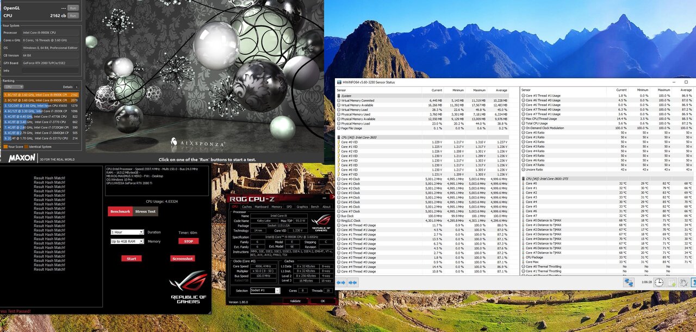This screenshot has width=696, height=332.
Task: Click the Republic of Gamers logo in benchmark window
Action: (x=188, y=287)
